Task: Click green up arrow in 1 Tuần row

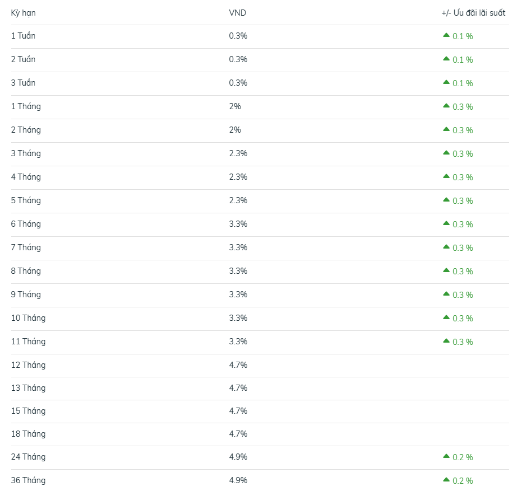Action: click(446, 35)
